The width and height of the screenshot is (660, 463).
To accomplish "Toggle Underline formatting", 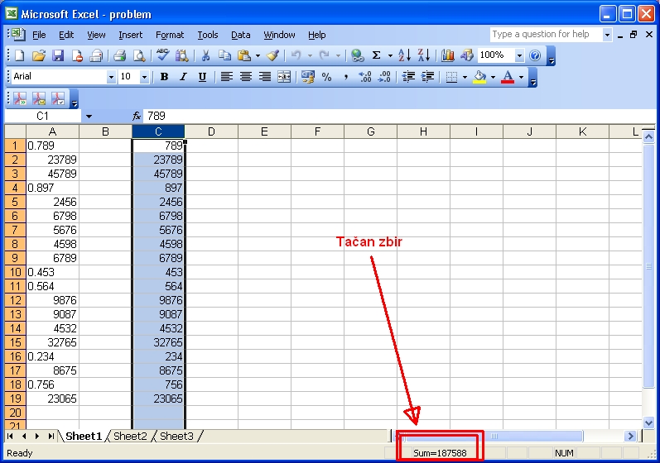I will [202, 77].
